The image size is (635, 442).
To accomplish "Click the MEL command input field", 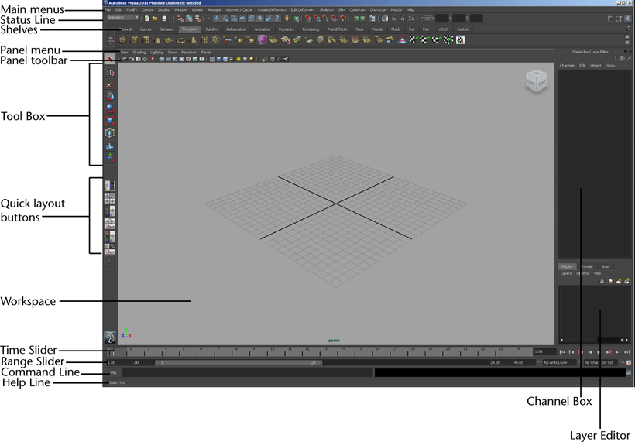I will pyautogui.click(x=246, y=372).
